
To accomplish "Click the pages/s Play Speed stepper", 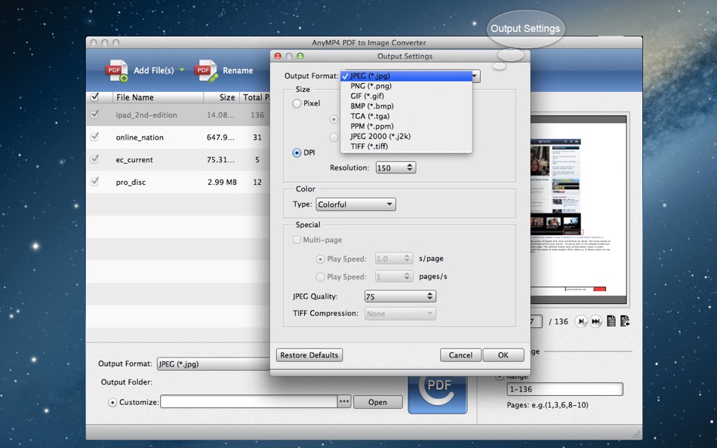I will point(407,277).
